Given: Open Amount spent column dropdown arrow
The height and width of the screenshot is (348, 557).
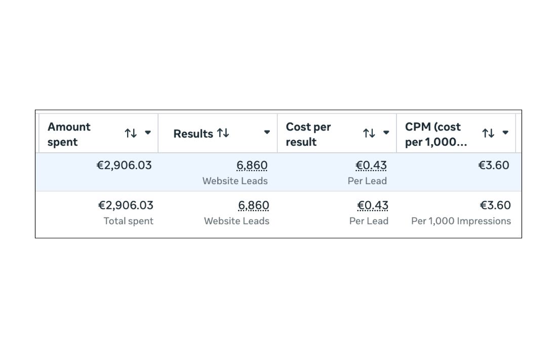Looking at the screenshot, I should (148, 133).
